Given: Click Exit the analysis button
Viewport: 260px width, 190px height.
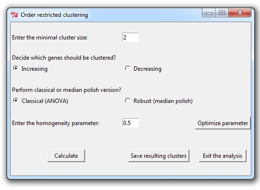Looking at the screenshot, I should click(223, 156).
